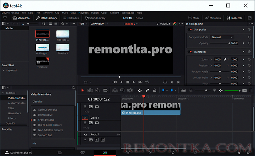Select the arrow Selection Mode tool

click(83, 90)
